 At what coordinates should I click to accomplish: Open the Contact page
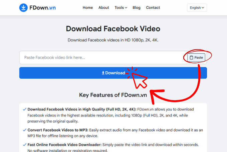click(153, 8)
